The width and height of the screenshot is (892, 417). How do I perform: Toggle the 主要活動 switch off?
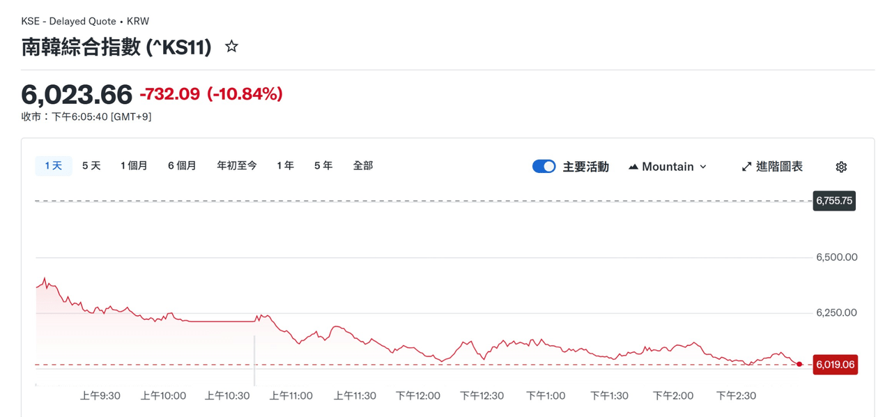click(544, 167)
